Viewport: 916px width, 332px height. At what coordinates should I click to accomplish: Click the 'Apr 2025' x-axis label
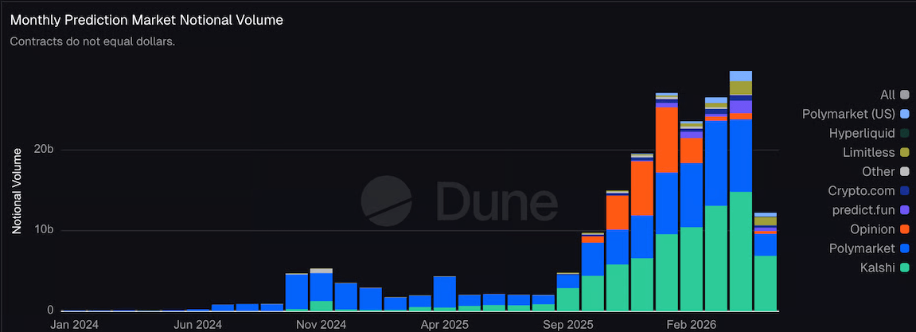(445, 324)
